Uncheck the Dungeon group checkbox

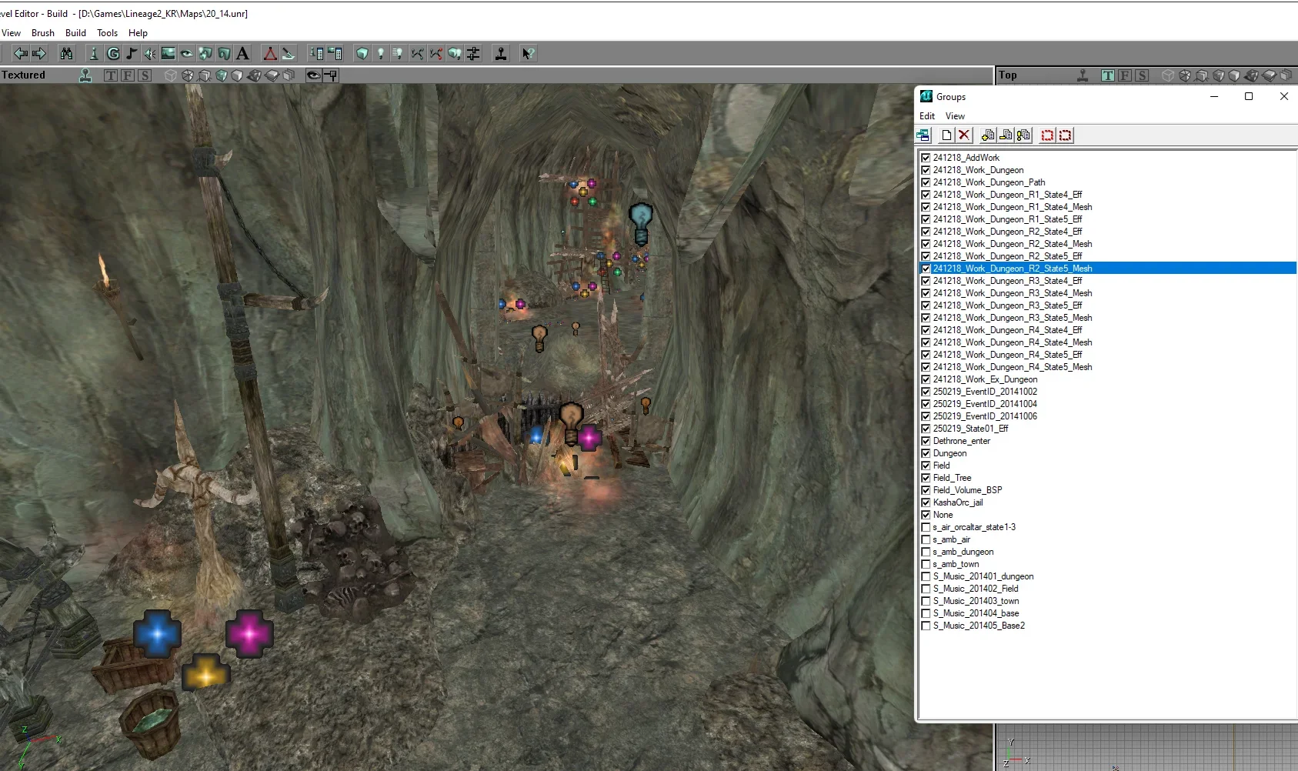tap(926, 453)
